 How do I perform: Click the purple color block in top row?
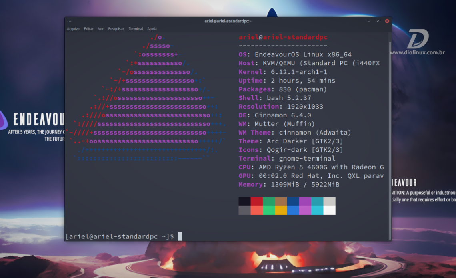305,201
